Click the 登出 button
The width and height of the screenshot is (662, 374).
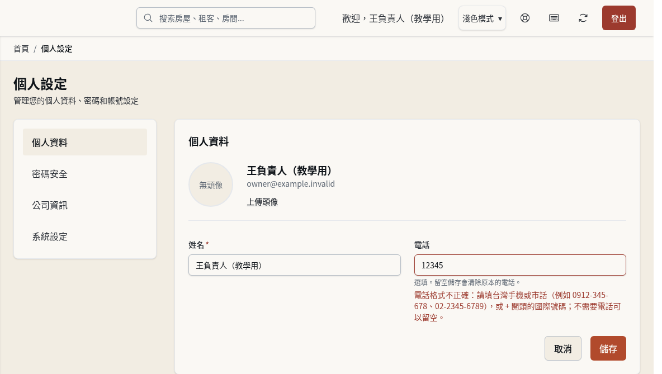click(x=618, y=18)
